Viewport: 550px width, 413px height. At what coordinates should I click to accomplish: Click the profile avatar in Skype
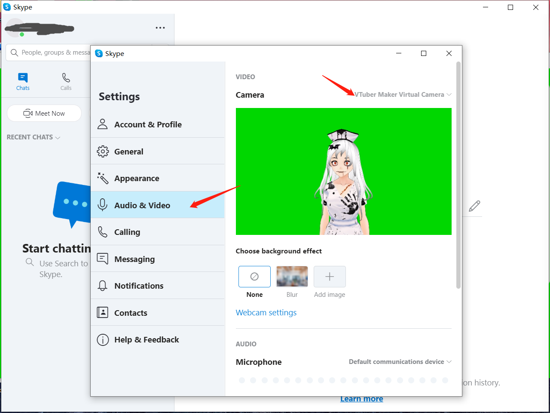pos(15,28)
